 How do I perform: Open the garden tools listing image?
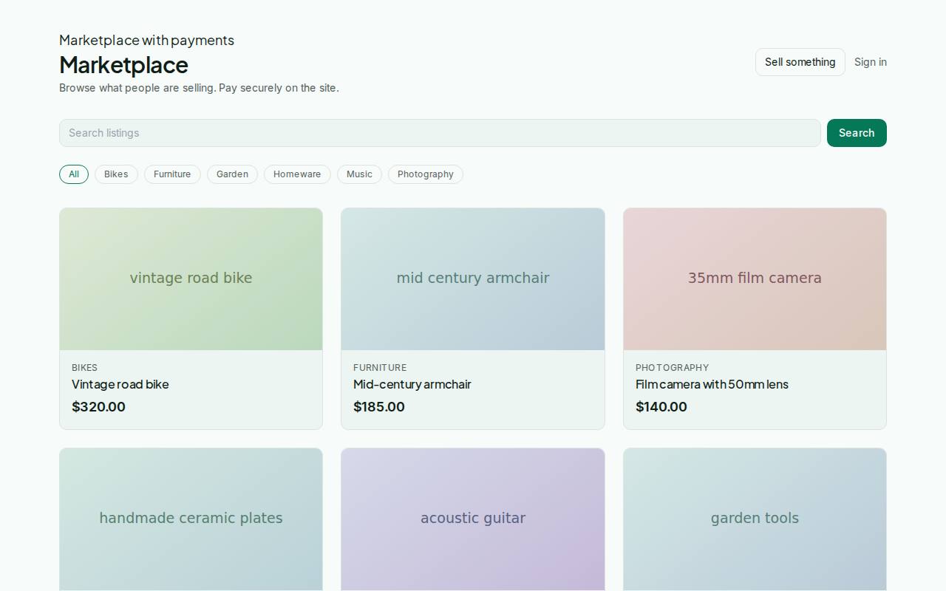tap(755, 519)
